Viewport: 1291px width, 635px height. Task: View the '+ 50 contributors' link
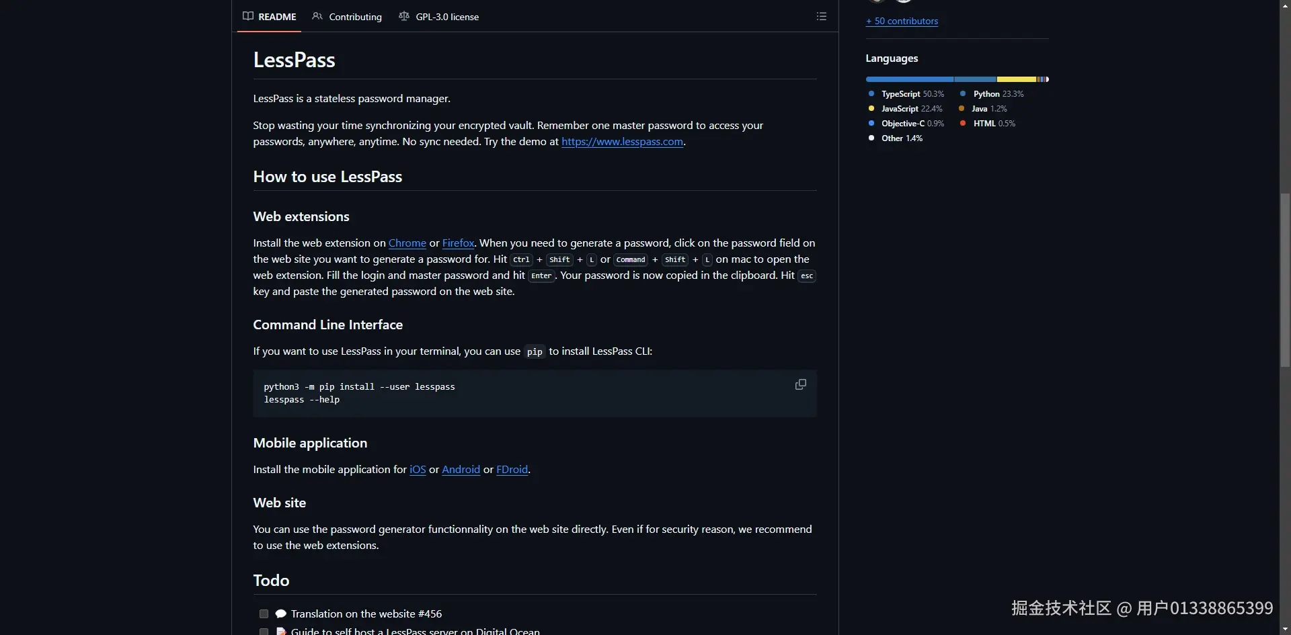(x=902, y=21)
